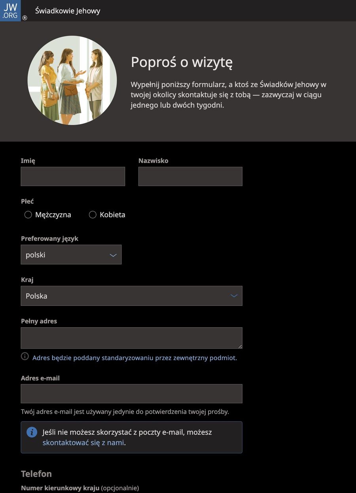Click the Poproś o wizytę heading
This screenshot has width=356, height=493.
point(182,62)
